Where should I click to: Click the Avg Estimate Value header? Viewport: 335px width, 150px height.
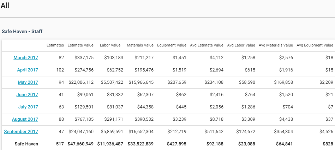click(x=207, y=45)
